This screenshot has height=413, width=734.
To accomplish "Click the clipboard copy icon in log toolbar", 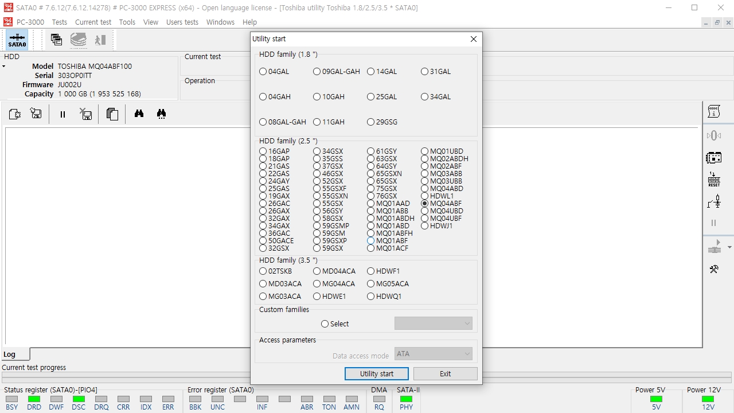I will pyautogui.click(x=112, y=114).
